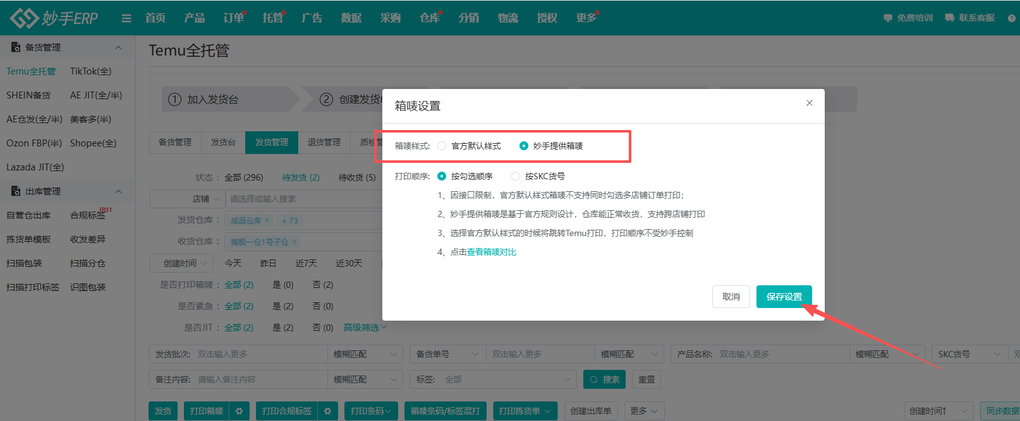
Task: Filter status by 待发货 (2)
Action: tap(301, 177)
